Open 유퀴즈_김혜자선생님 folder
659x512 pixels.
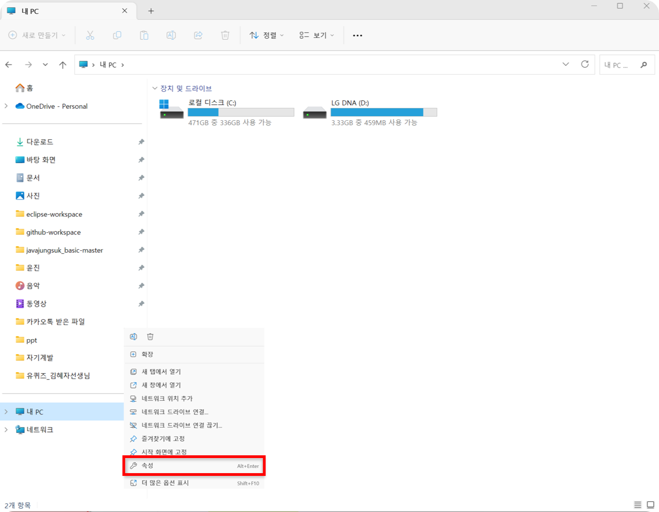(53, 375)
